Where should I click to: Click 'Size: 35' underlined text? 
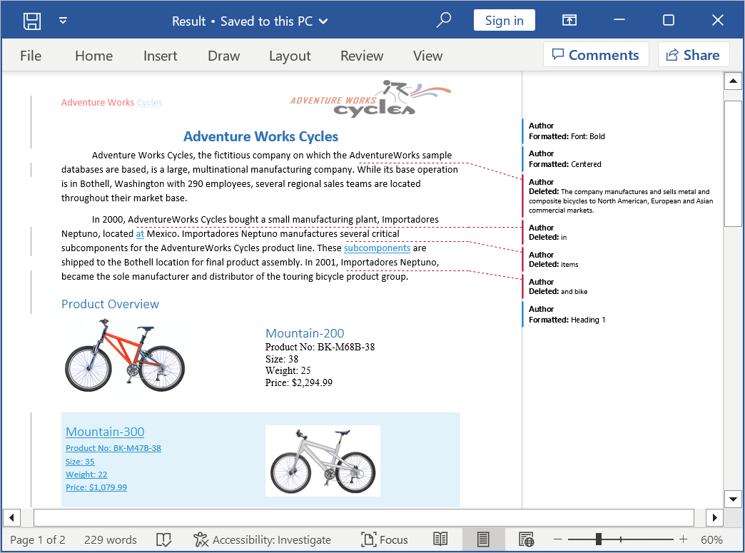[x=80, y=461]
